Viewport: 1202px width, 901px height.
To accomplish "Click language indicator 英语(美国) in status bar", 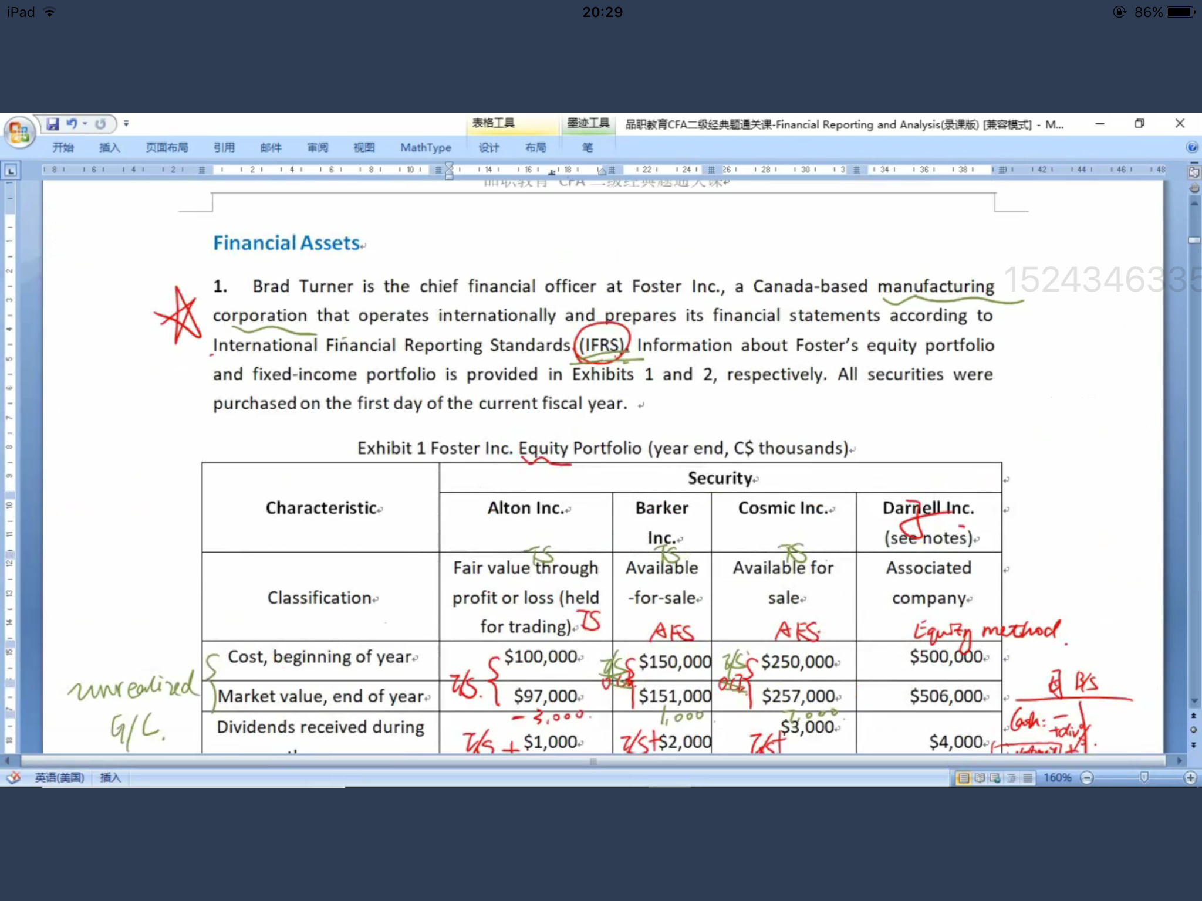I will coord(59,778).
